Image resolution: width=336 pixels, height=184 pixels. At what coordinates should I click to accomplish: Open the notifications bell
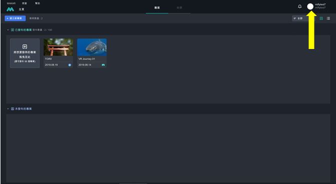click(300, 6)
